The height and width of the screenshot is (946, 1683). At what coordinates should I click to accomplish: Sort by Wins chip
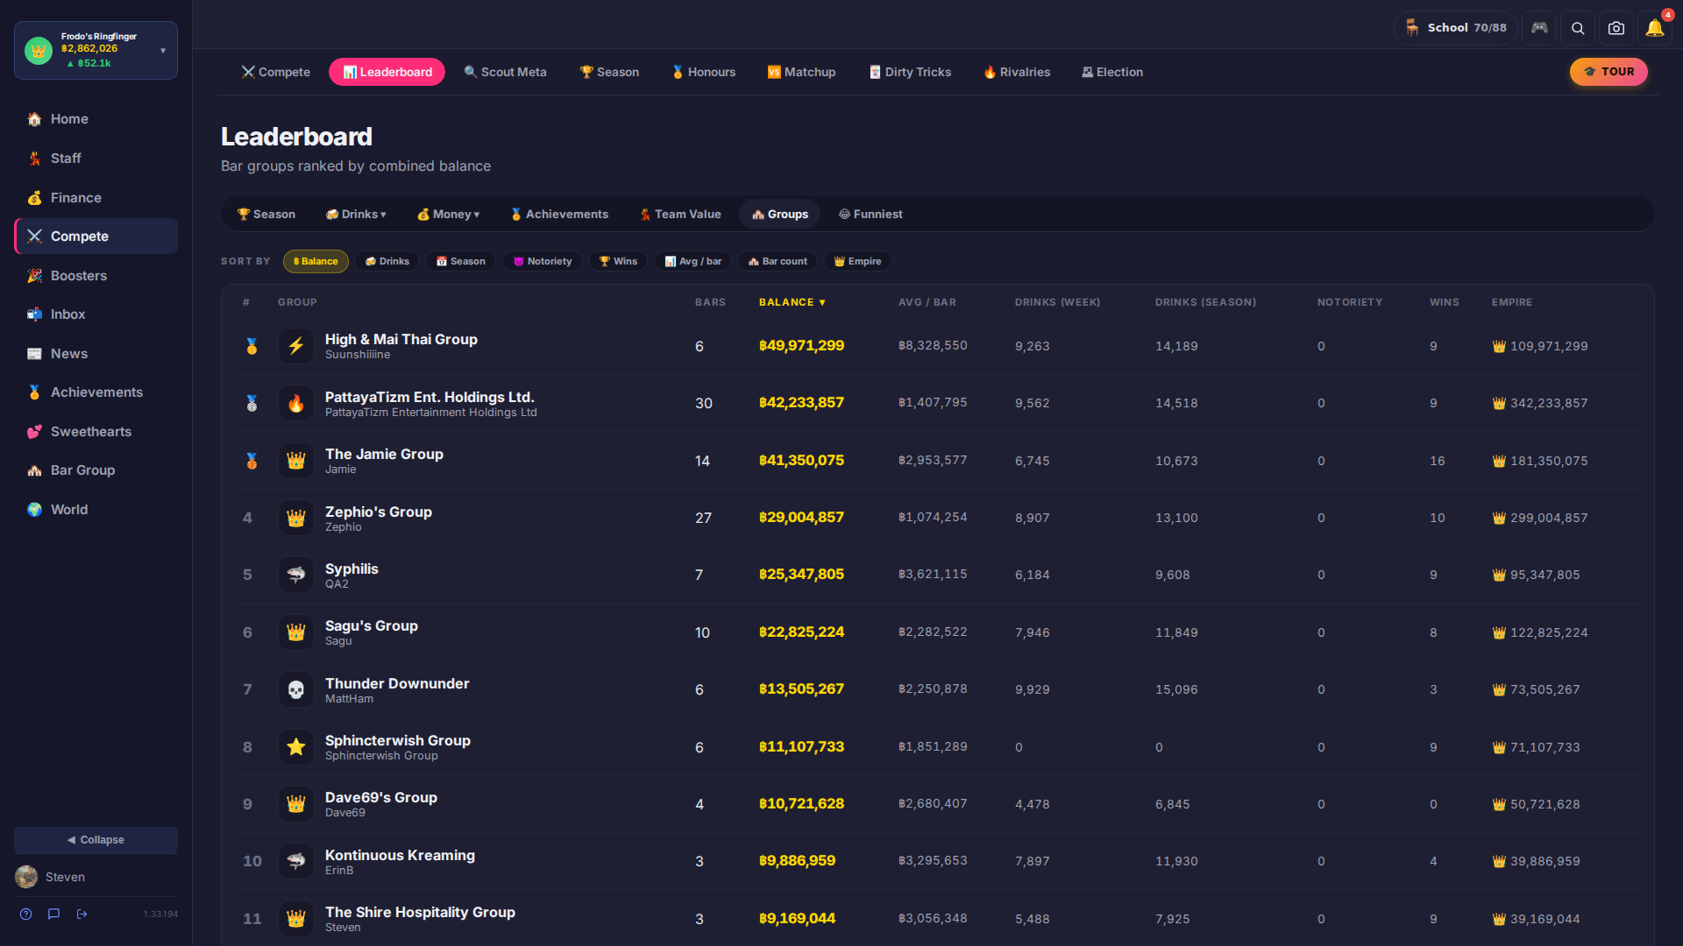click(618, 261)
